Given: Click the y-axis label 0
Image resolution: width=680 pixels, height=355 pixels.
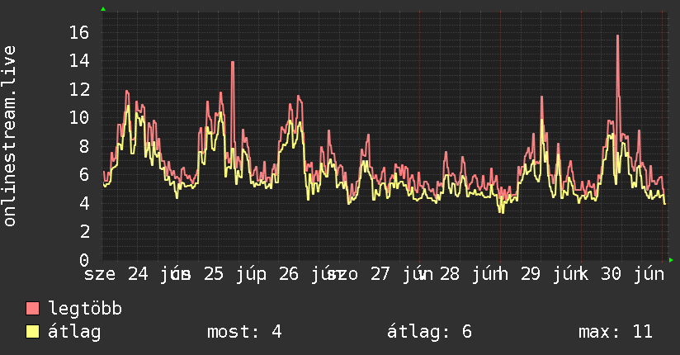Looking at the screenshot, I should (x=84, y=260).
